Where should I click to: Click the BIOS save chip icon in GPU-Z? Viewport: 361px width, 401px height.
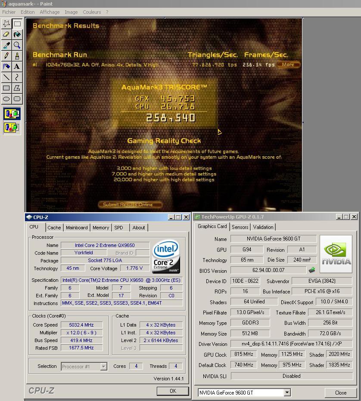312,270
